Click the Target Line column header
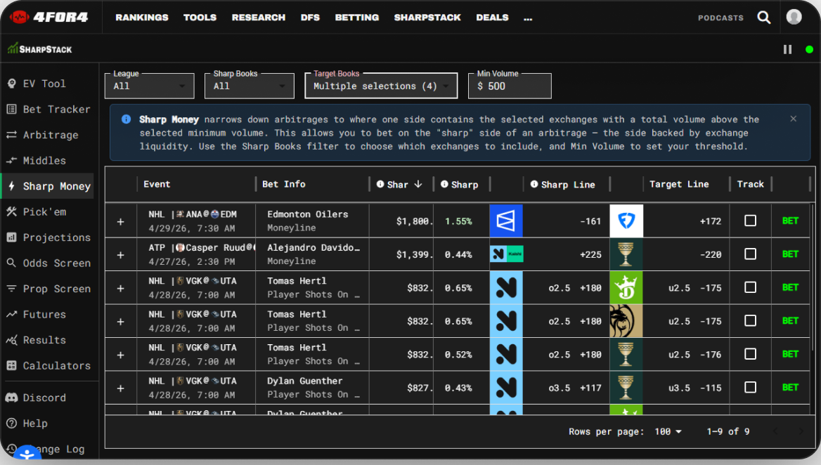The height and width of the screenshot is (465, 821). click(679, 184)
